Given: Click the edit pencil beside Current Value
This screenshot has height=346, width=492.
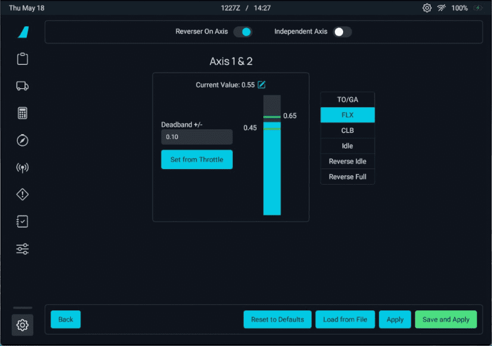Looking at the screenshot, I should pyautogui.click(x=261, y=85).
